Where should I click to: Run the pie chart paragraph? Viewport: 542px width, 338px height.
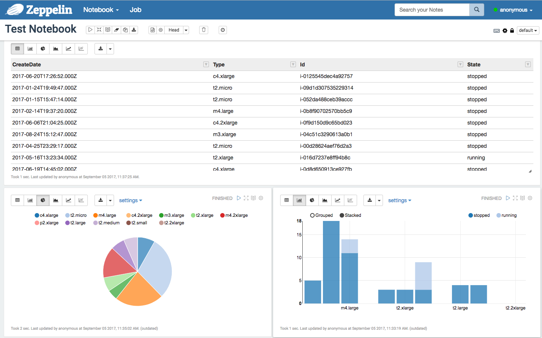(239, 198)
